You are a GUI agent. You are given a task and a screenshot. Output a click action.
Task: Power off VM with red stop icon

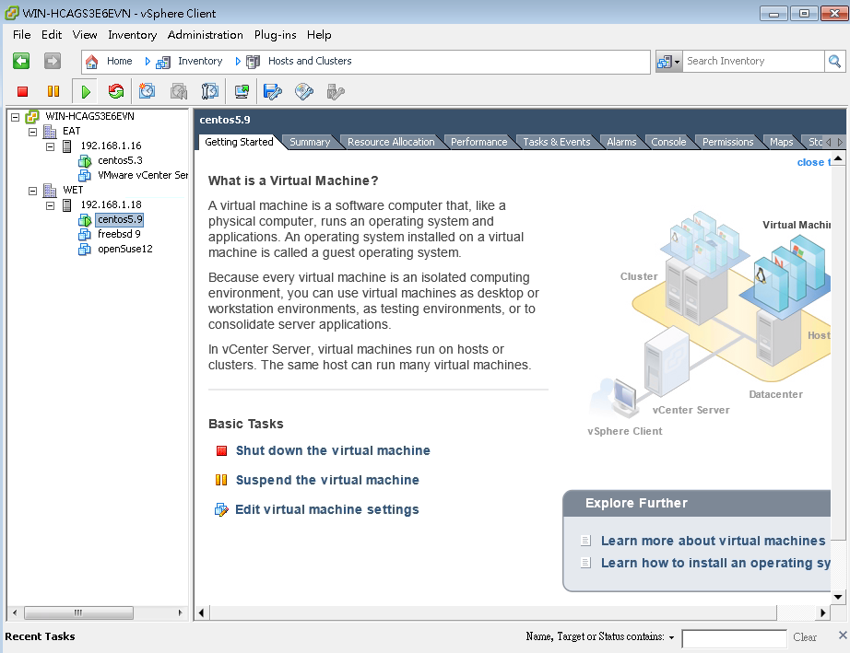(22, 91)
